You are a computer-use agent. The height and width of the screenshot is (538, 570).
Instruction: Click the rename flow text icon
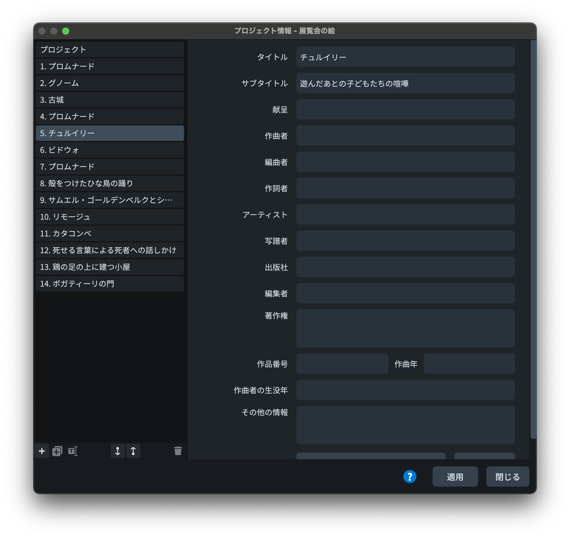pos(73,451)
